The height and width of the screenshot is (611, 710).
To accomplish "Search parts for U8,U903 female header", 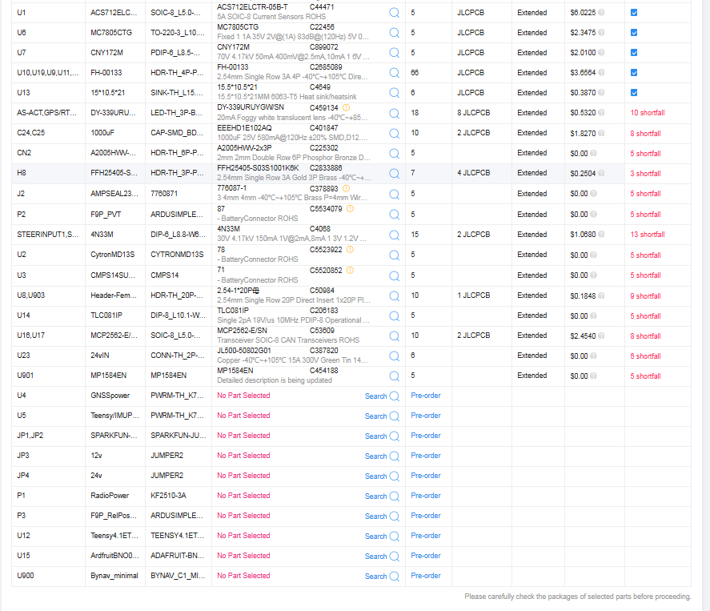I will click(395, 295).
